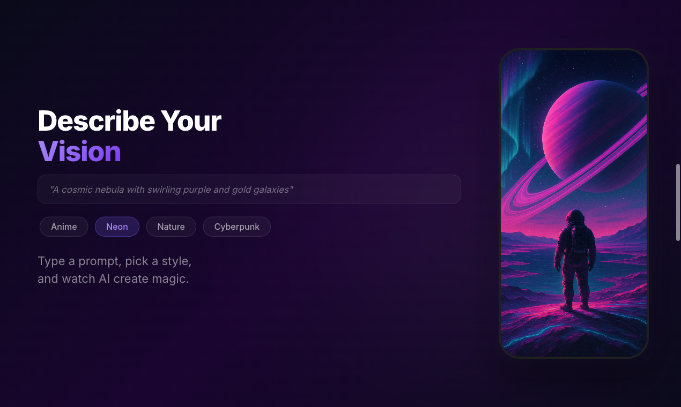
Task: Click the "and watch AI create magic" text
Action: point(113,279)
